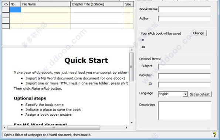The image size is (220, 140).
Task: Click the horizontal scroll left arrow
Action: click(5, 127)
